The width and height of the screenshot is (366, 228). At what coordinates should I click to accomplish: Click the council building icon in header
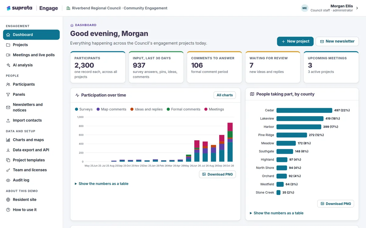tap(68, 8)
